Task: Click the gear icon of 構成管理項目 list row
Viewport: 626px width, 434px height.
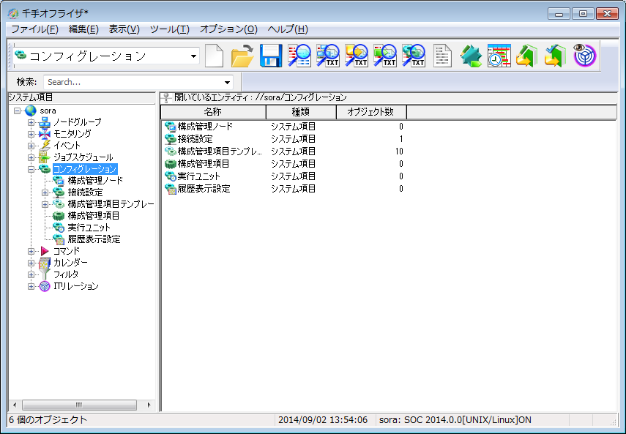Action: coord(171,163)
